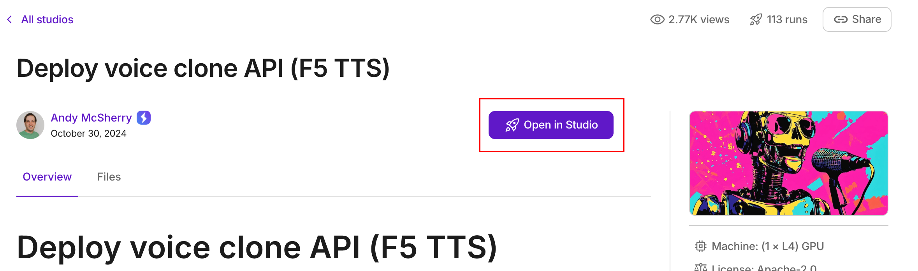Screen dimensions: 918x271
Task: Switch to the Overview tab
Action: tap(47, 177)
